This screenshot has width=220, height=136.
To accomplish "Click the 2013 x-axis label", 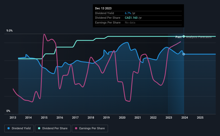I will 13,118.
